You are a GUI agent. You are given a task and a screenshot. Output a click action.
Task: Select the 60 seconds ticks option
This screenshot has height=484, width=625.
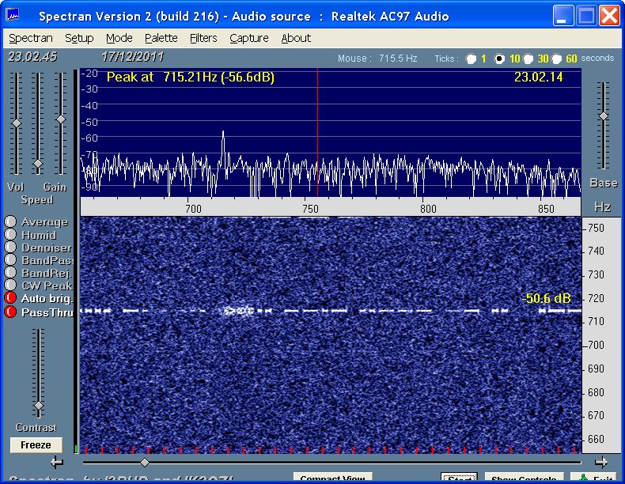click(x=556, y=59)
